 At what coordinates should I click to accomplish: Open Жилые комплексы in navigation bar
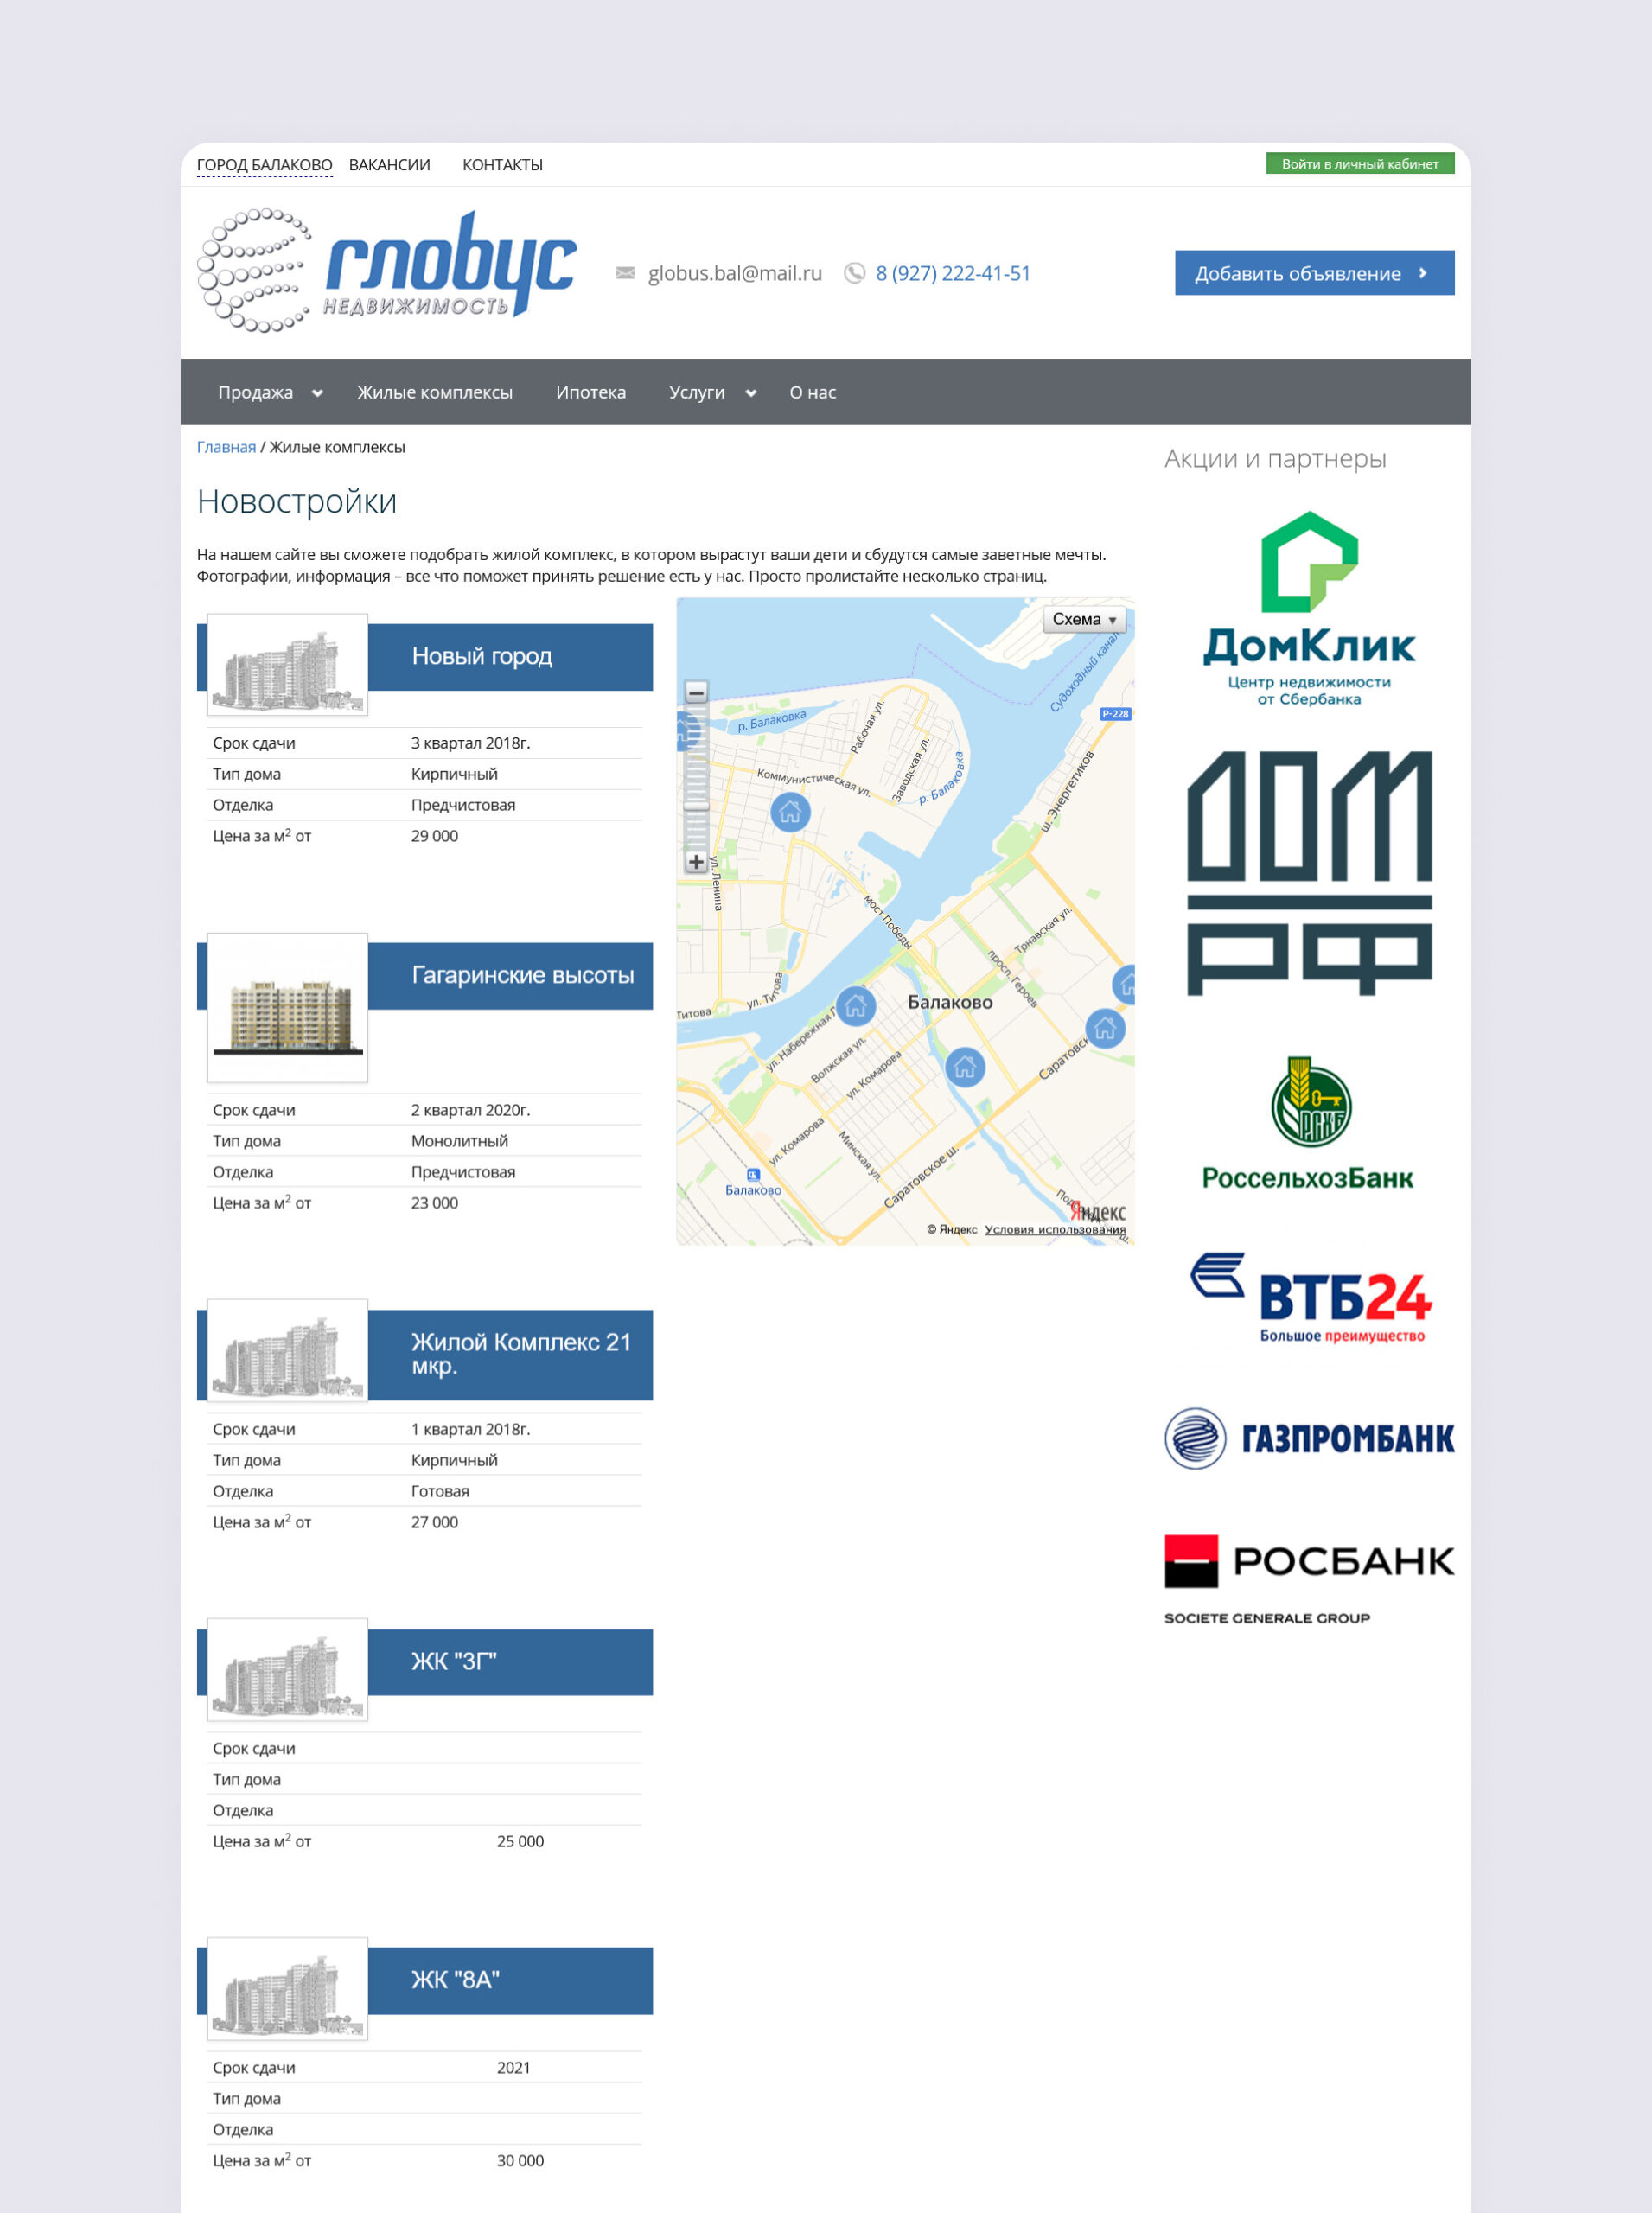click(435, 393)
